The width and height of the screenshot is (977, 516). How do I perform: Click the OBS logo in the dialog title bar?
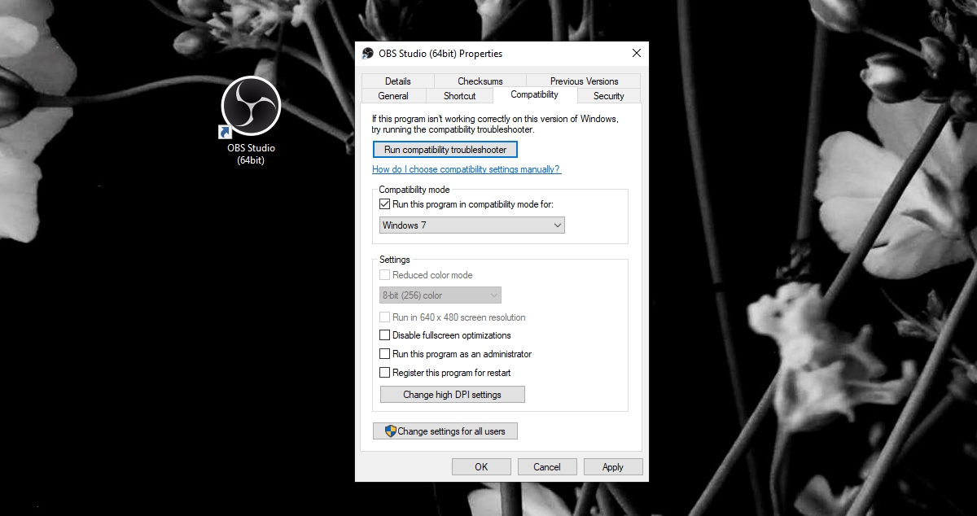pyautogui.click(x=368, y=53)
